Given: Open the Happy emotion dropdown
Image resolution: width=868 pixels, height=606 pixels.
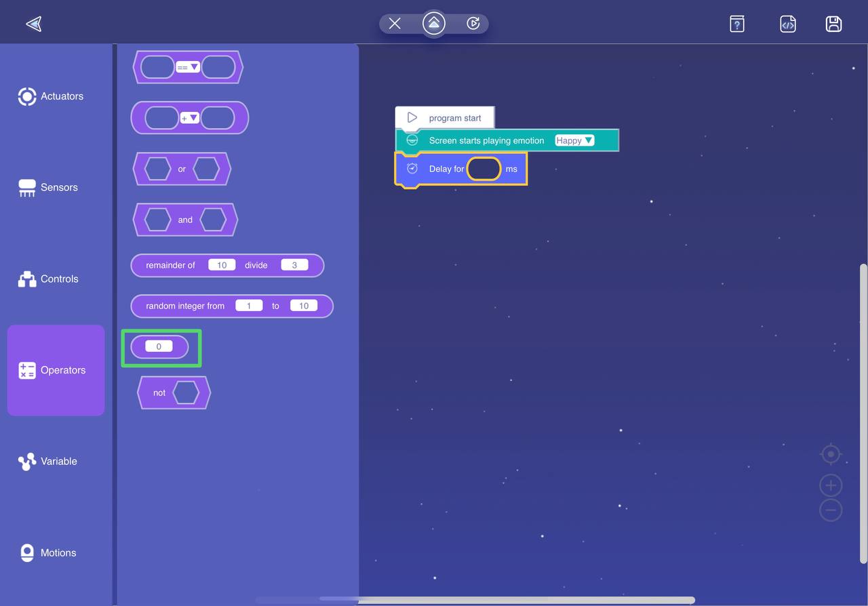Looking at the screenshot, I should coord(574,140).
